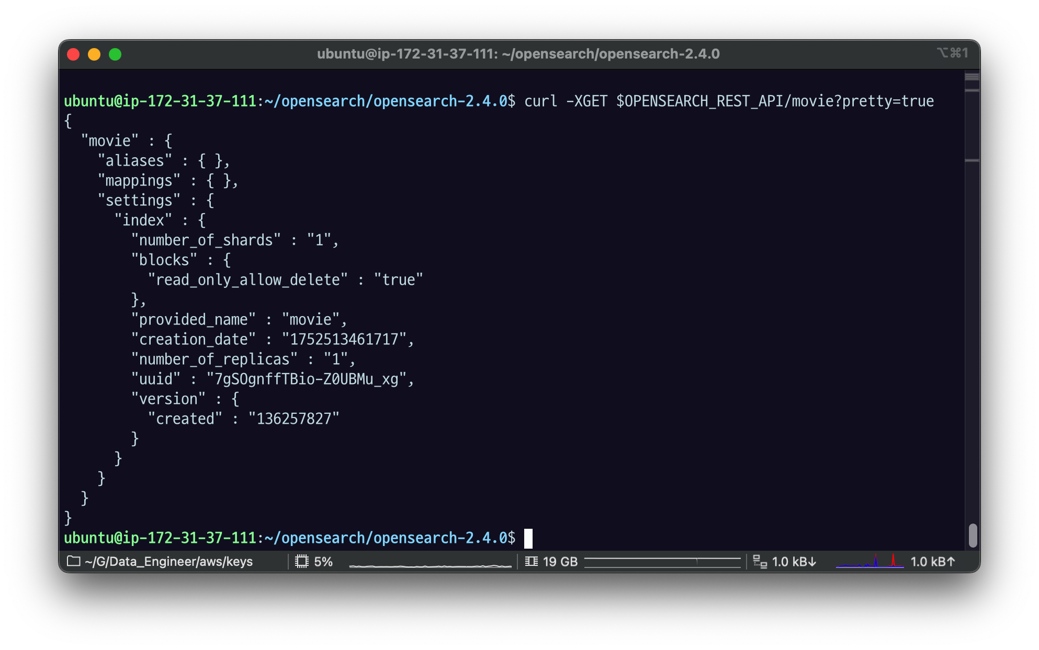Click the network throughput icon

(x=760, y=562)
